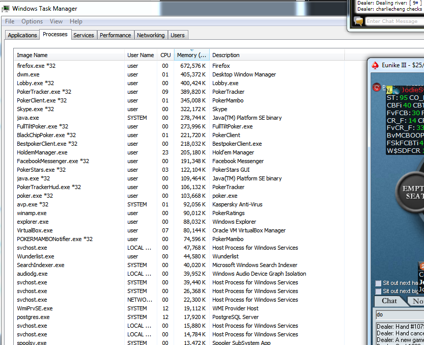The image size is (424, 345).
Task: Sort processes by Description column
Action: (x=277, y=55)
